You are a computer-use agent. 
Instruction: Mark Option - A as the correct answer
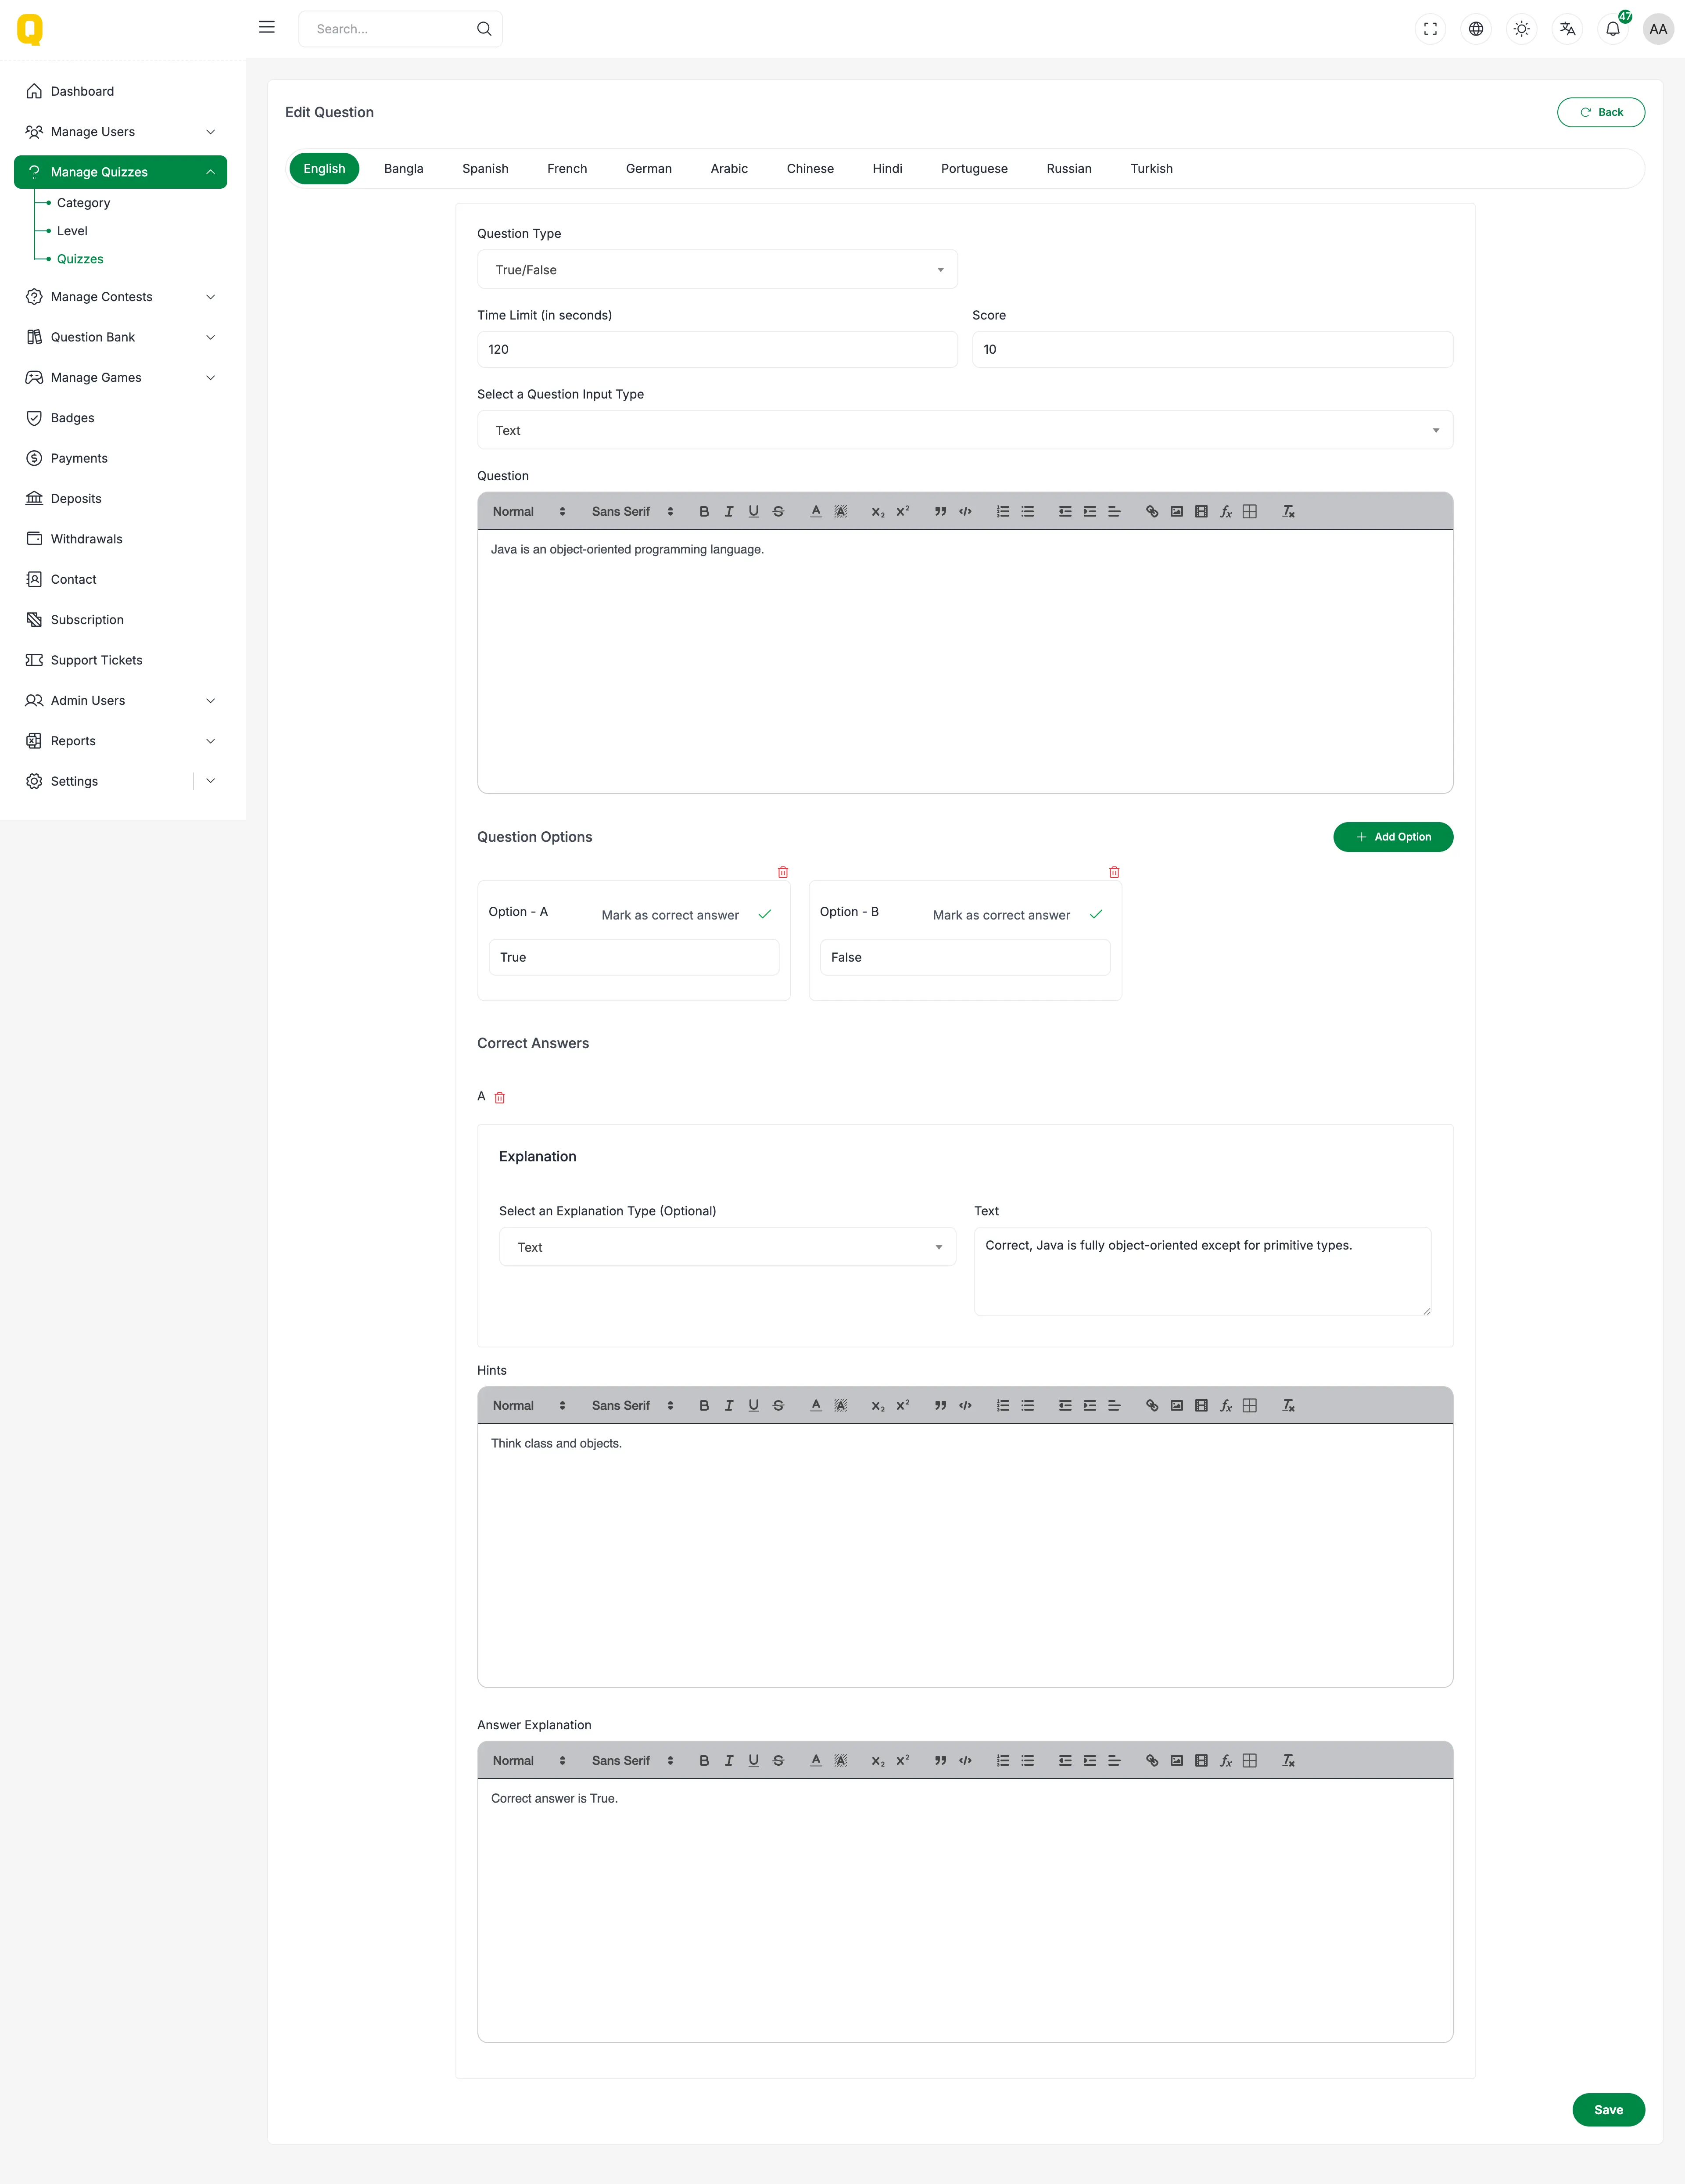pos(764,914)
